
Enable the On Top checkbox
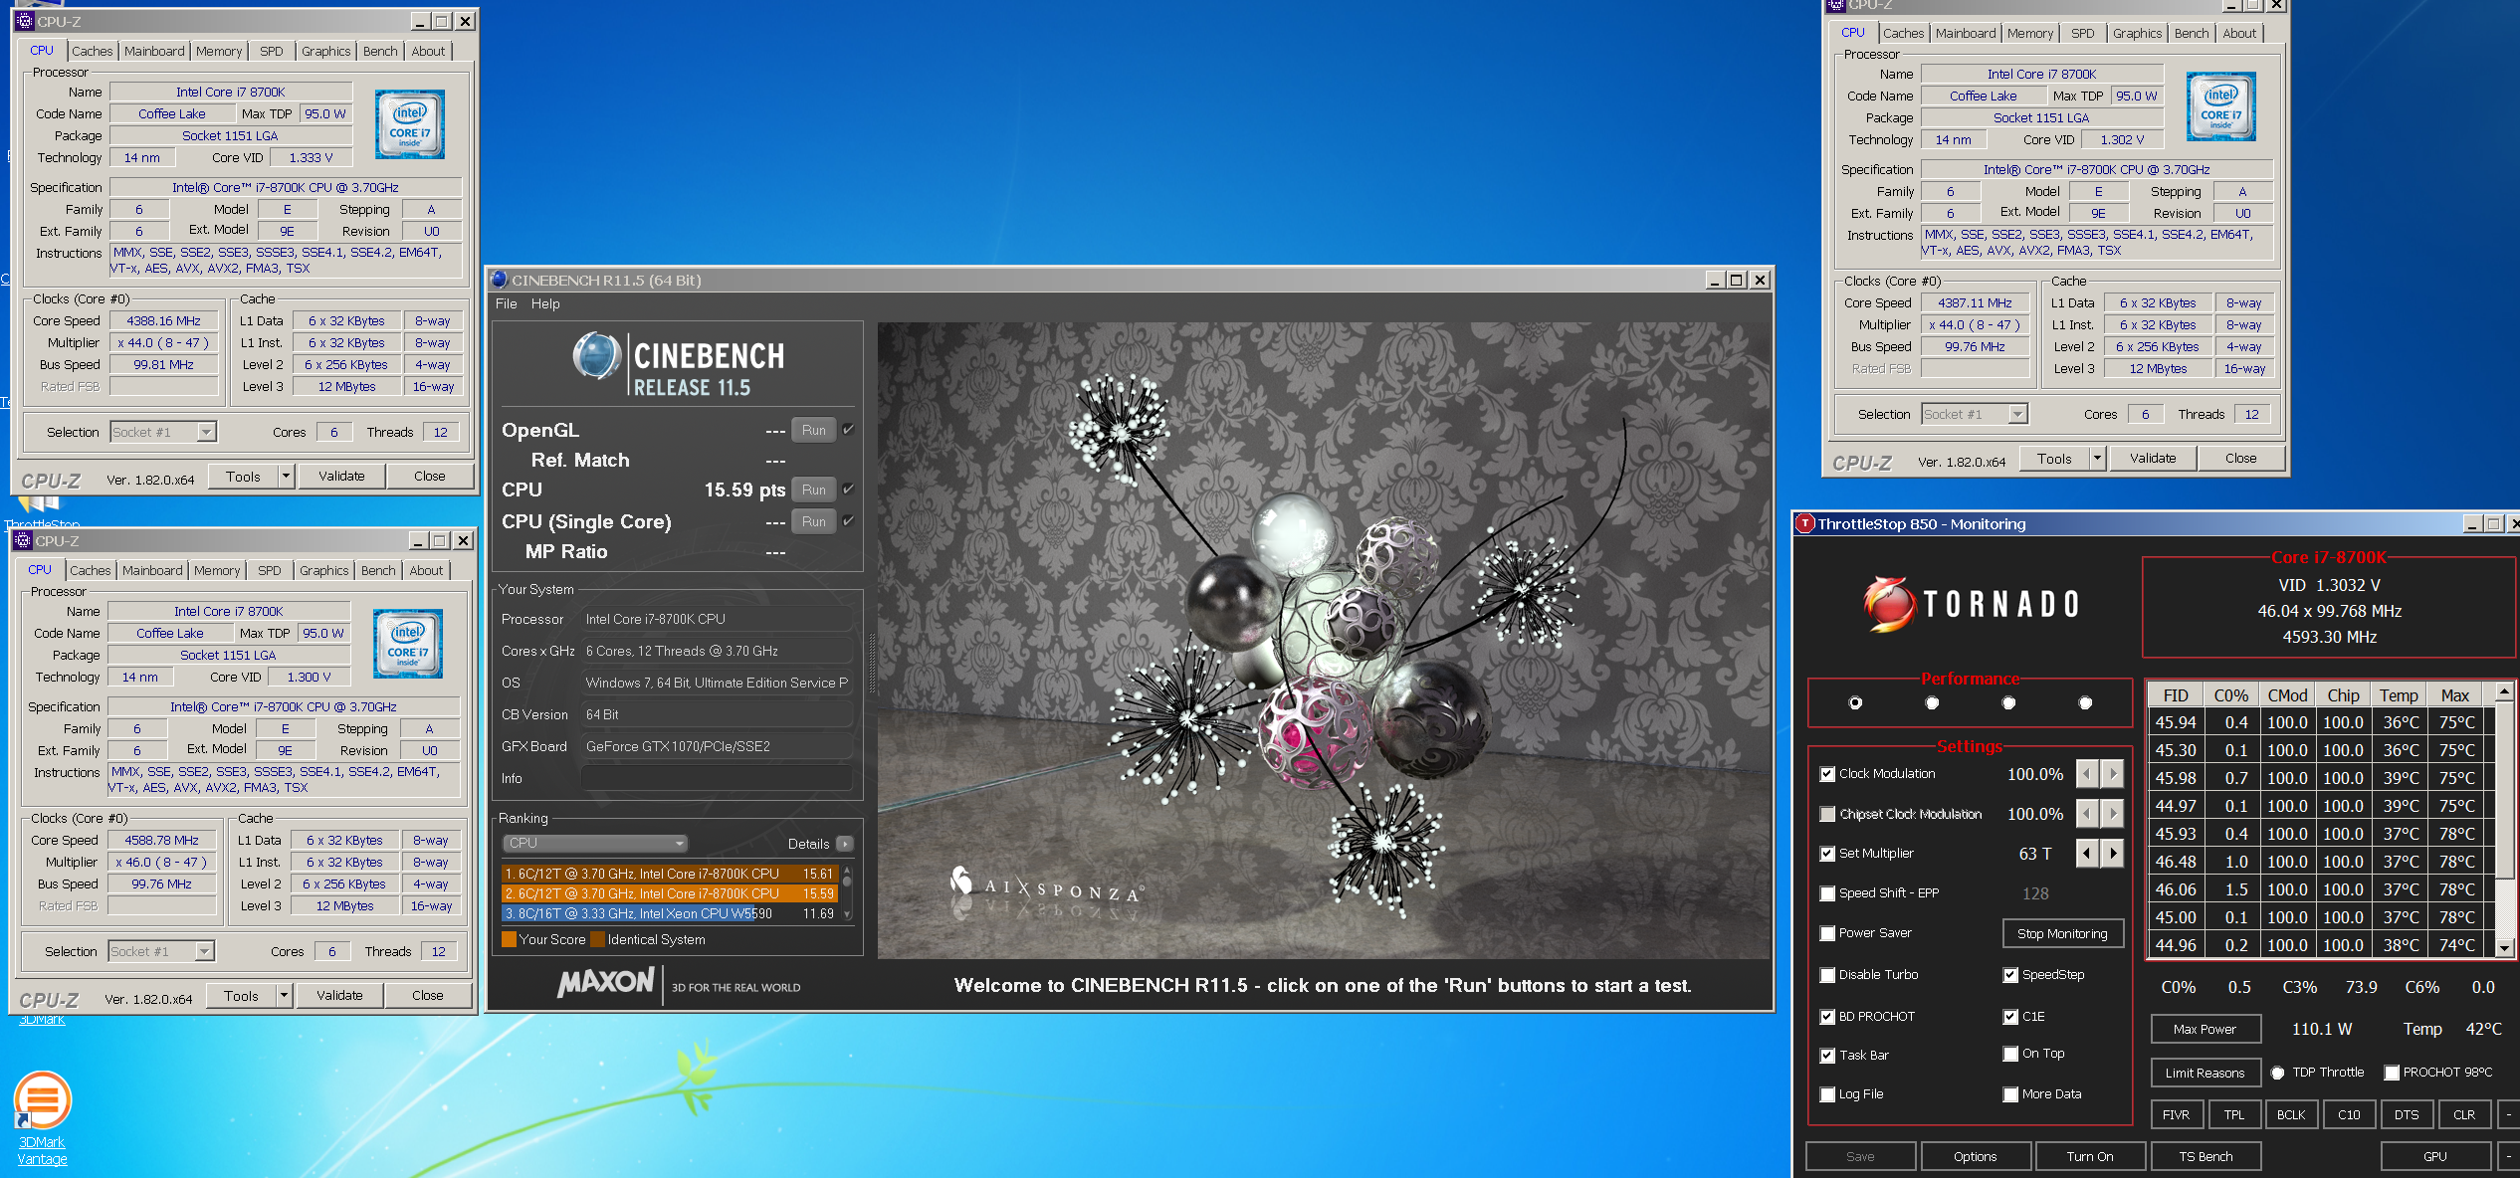point(2010,1054)
